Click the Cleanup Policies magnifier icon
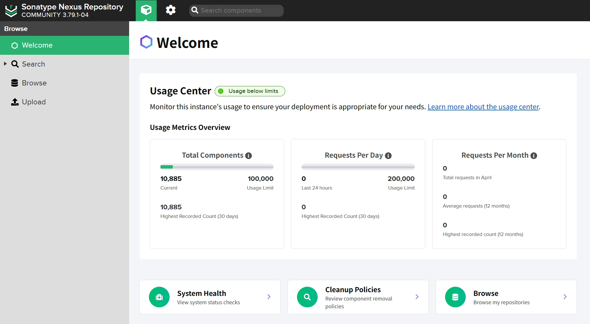590x324 pixels. (x=307, y=297)
